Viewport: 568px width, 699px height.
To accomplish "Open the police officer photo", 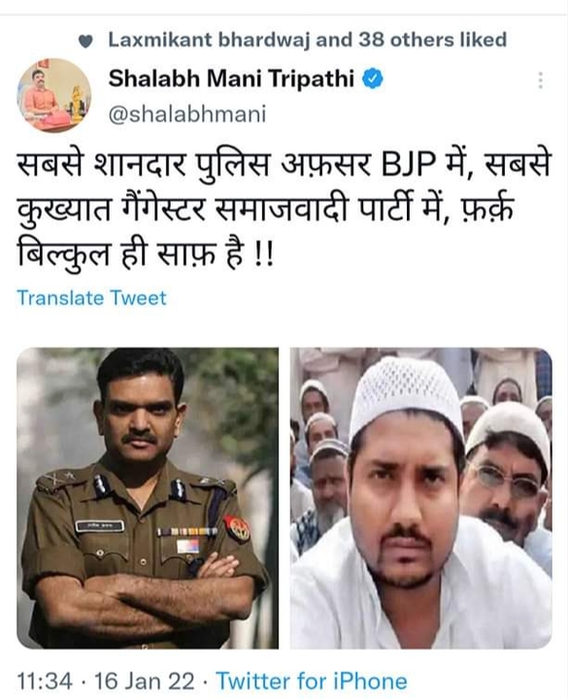I will click(148, 498).
